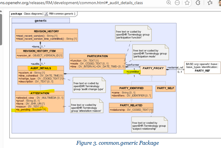Click the Figure 3 common.generic Package caption

click(x=117, y=143)
